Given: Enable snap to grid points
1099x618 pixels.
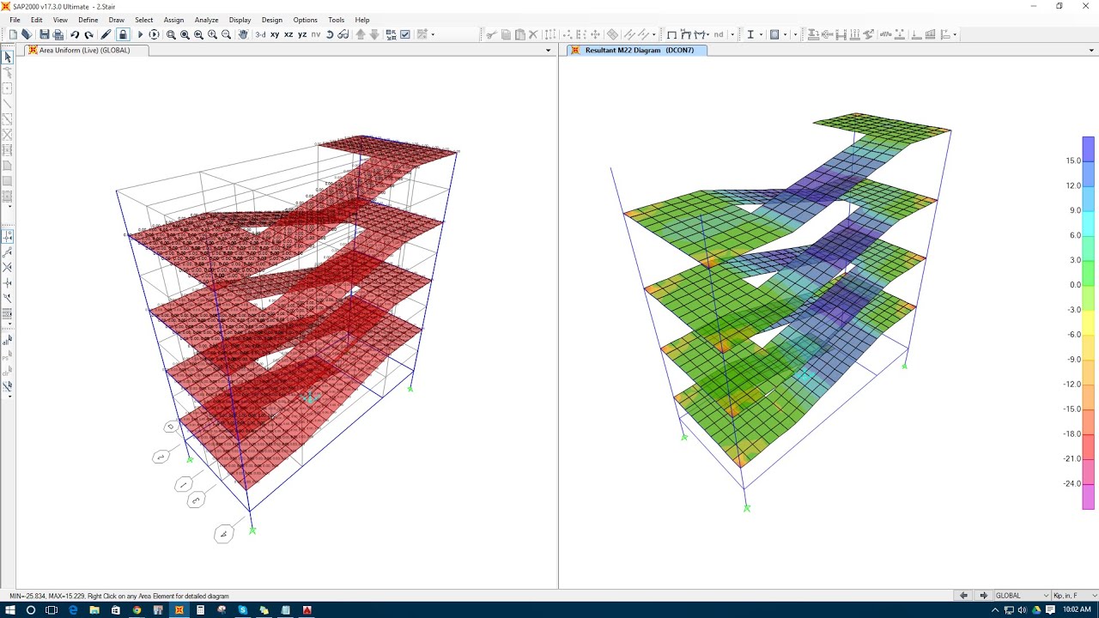Looking at the screenshot, I should [x=9, y=237].
